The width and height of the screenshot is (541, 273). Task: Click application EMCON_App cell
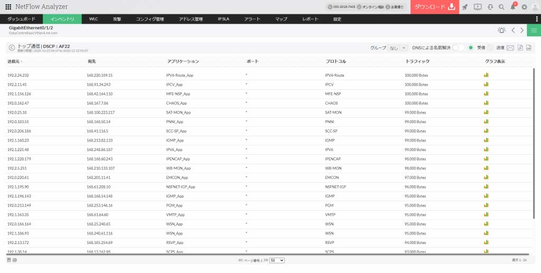[177, 177]
